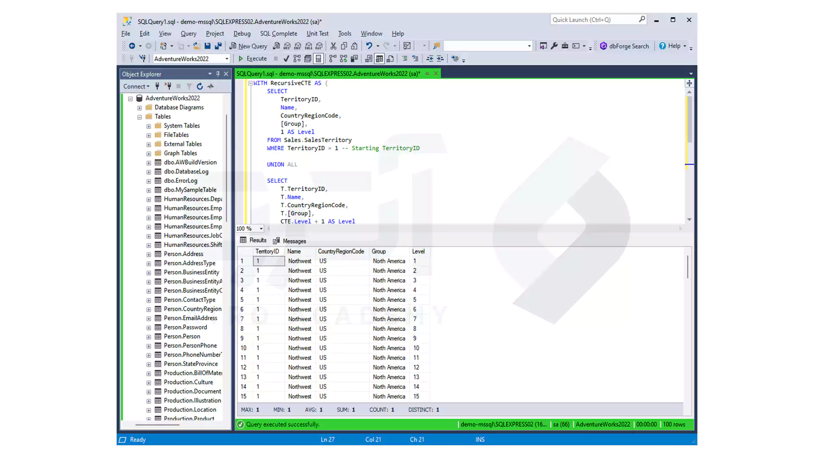This screenshot has width=814, height=458.
Task: Click the Find in Files icon
Action: coord(436,46)
